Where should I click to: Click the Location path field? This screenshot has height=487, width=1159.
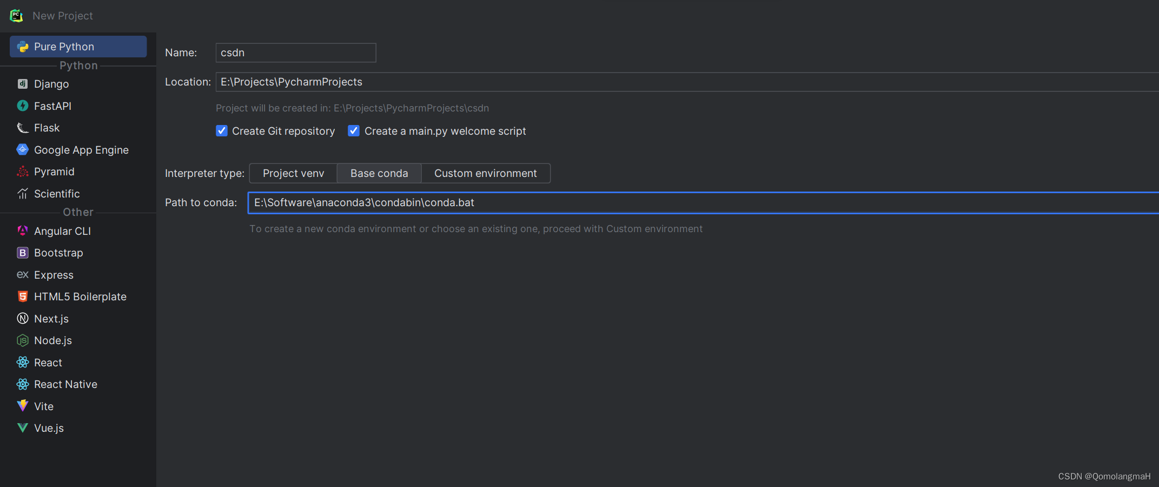[x=687, y=82]
